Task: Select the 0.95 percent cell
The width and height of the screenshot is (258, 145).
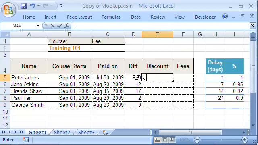Action: coord(234,84)
